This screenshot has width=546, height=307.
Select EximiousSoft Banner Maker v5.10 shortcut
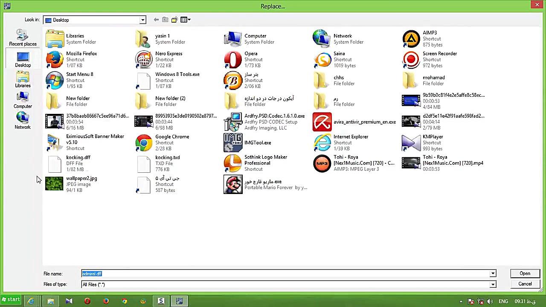pyautogui.click(x=85, y=142)
